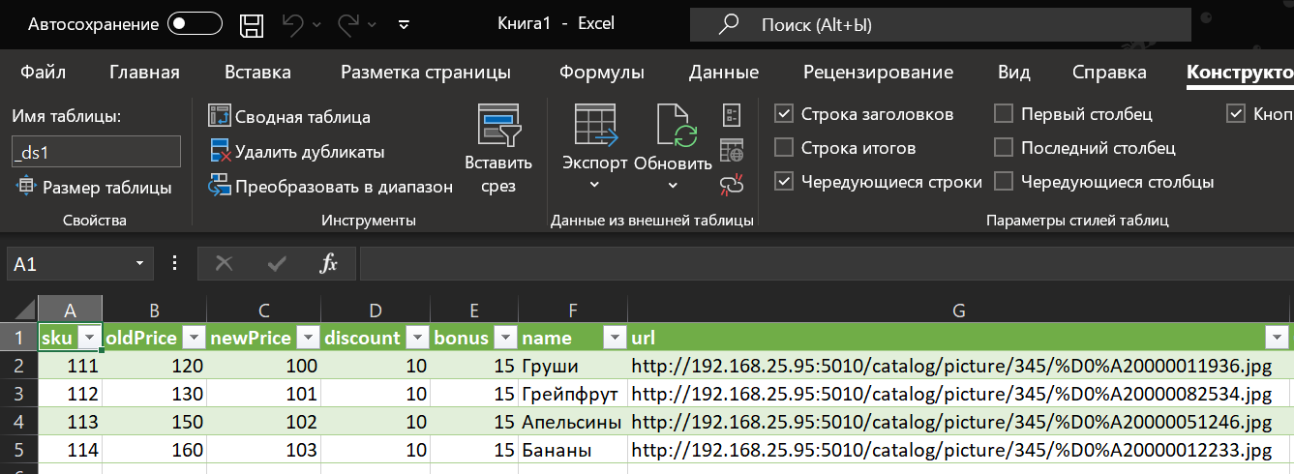Click the Save floppy disk icon
Screen dimensions: 1294x474
coord(252,24)
